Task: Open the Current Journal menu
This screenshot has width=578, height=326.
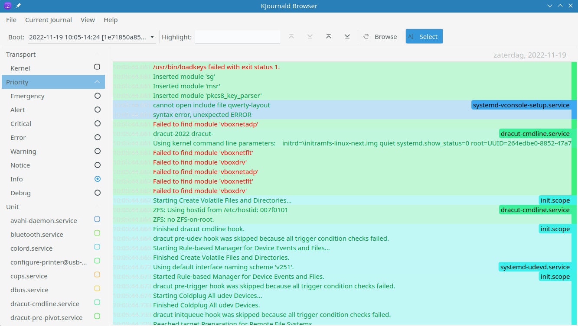Action: [48, 20]
